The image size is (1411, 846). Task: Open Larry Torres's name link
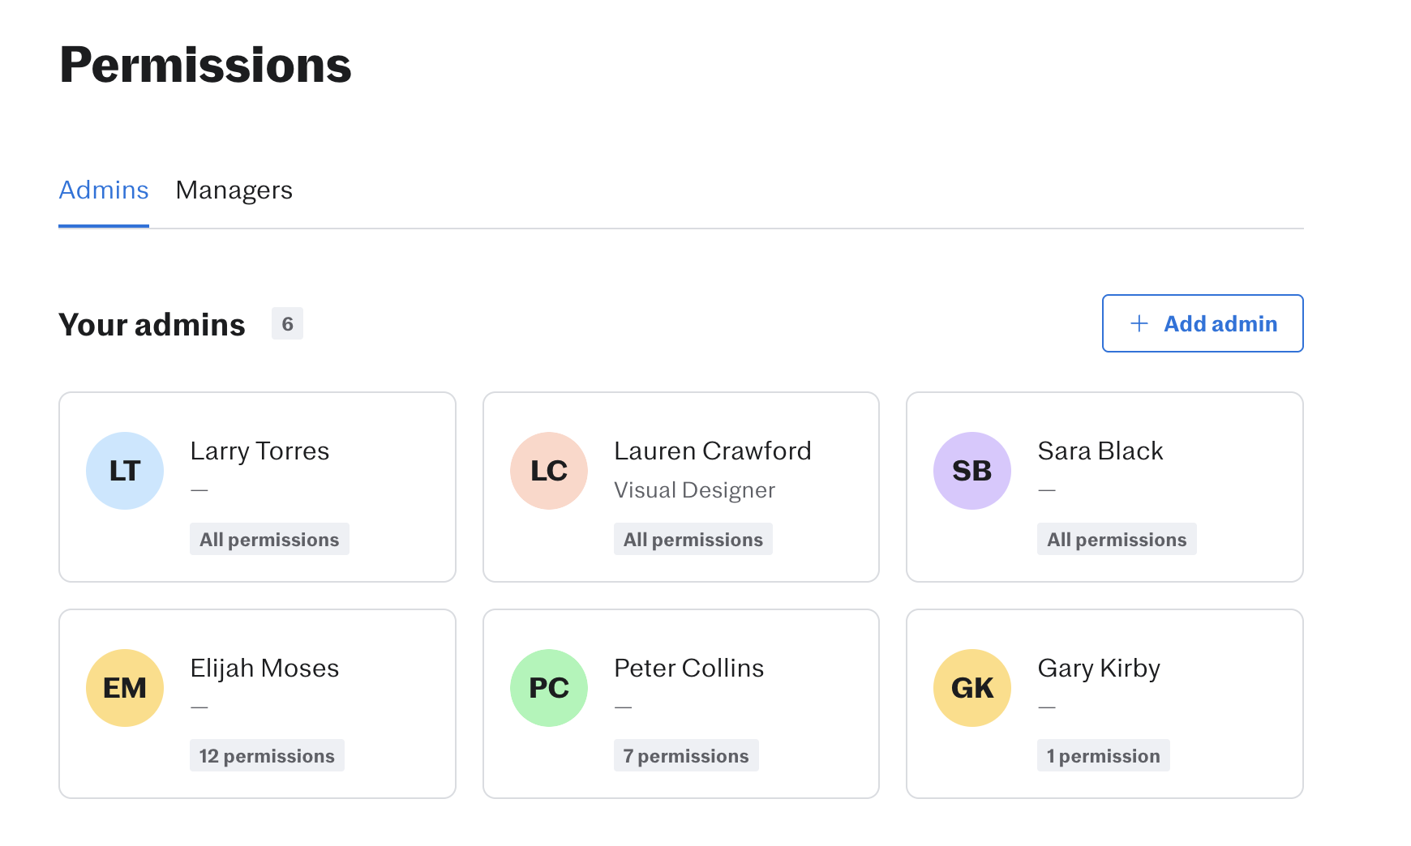pos(259,451)
